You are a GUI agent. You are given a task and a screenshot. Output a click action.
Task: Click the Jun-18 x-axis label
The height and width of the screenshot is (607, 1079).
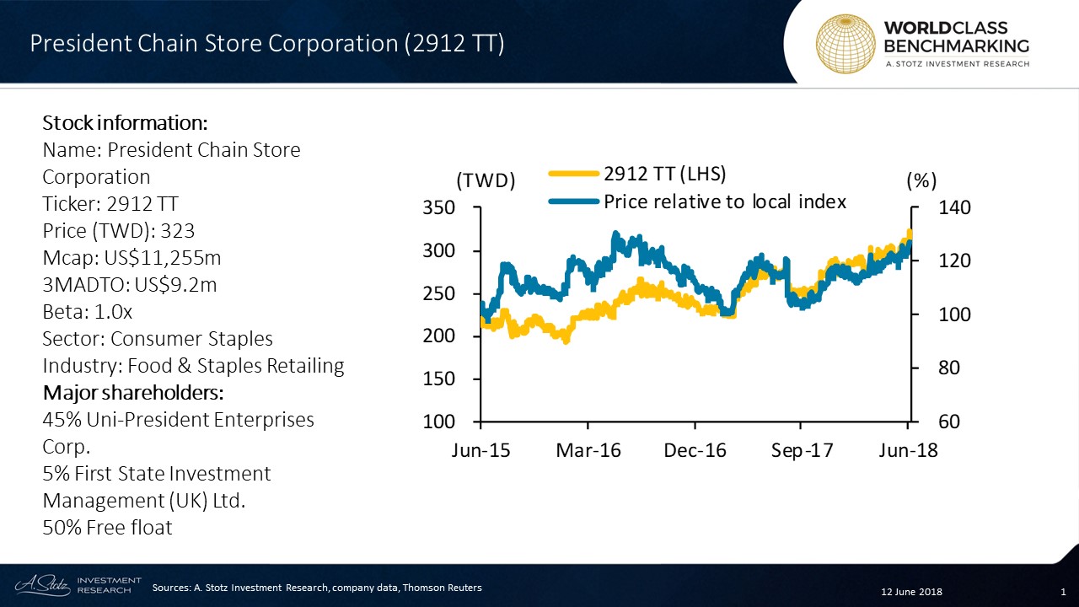click(907, 450)
